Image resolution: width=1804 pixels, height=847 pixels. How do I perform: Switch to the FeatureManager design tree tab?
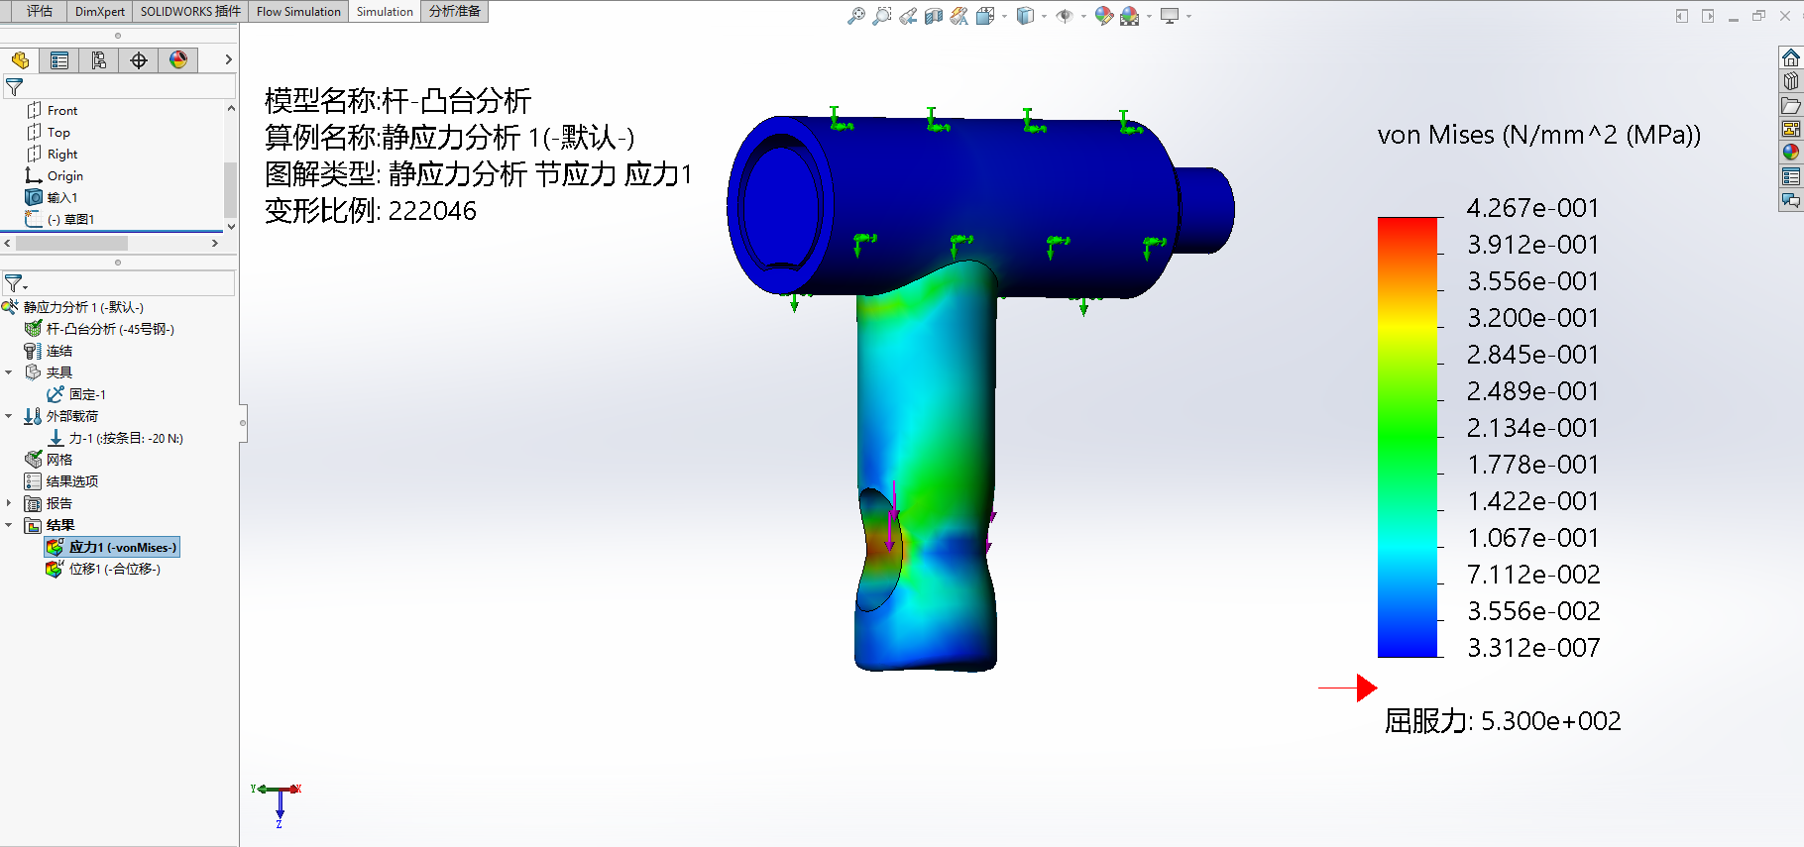(x=20, y=60)
